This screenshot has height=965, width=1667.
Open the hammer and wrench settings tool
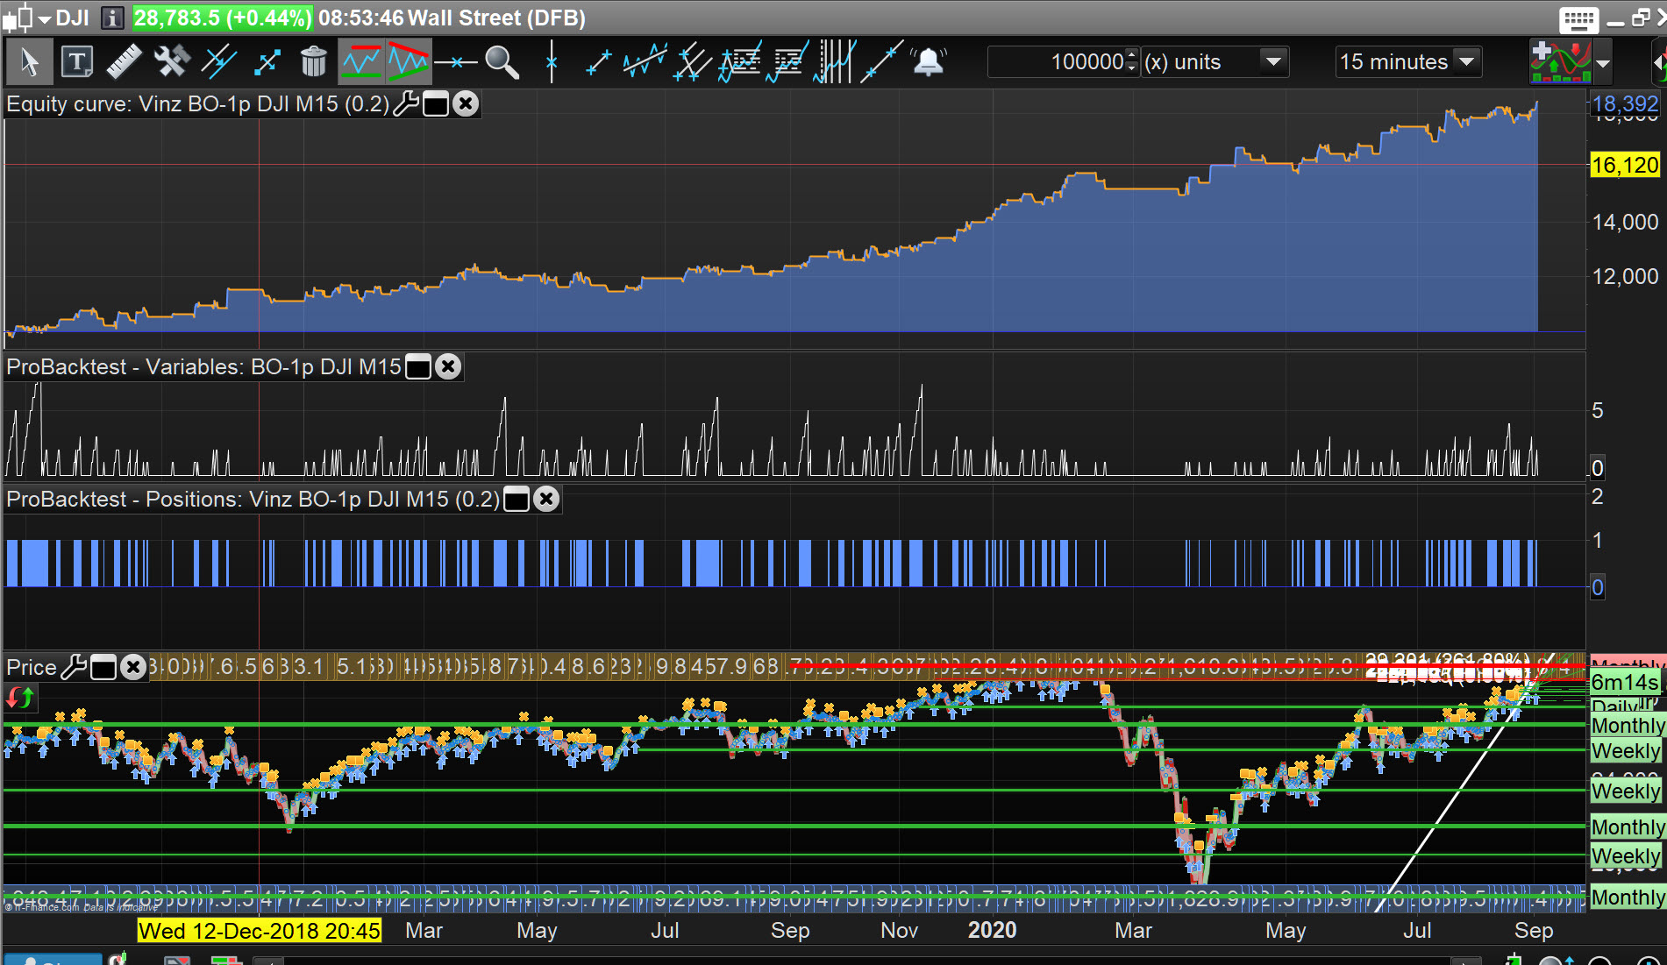click(171, 62)
